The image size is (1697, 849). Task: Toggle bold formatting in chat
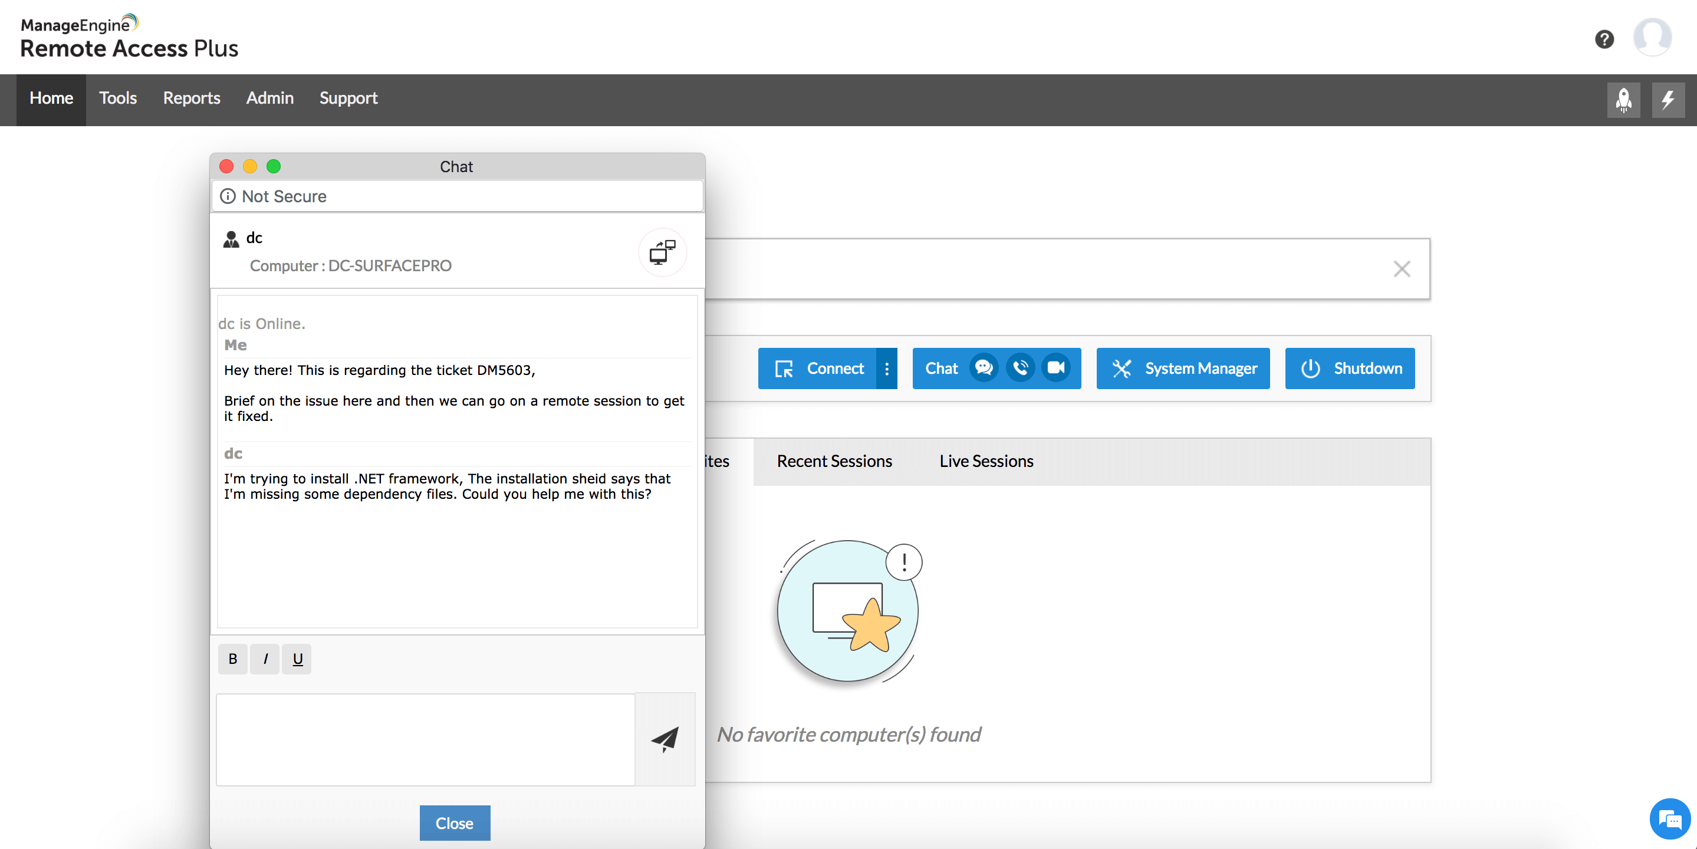coord(232,659)
